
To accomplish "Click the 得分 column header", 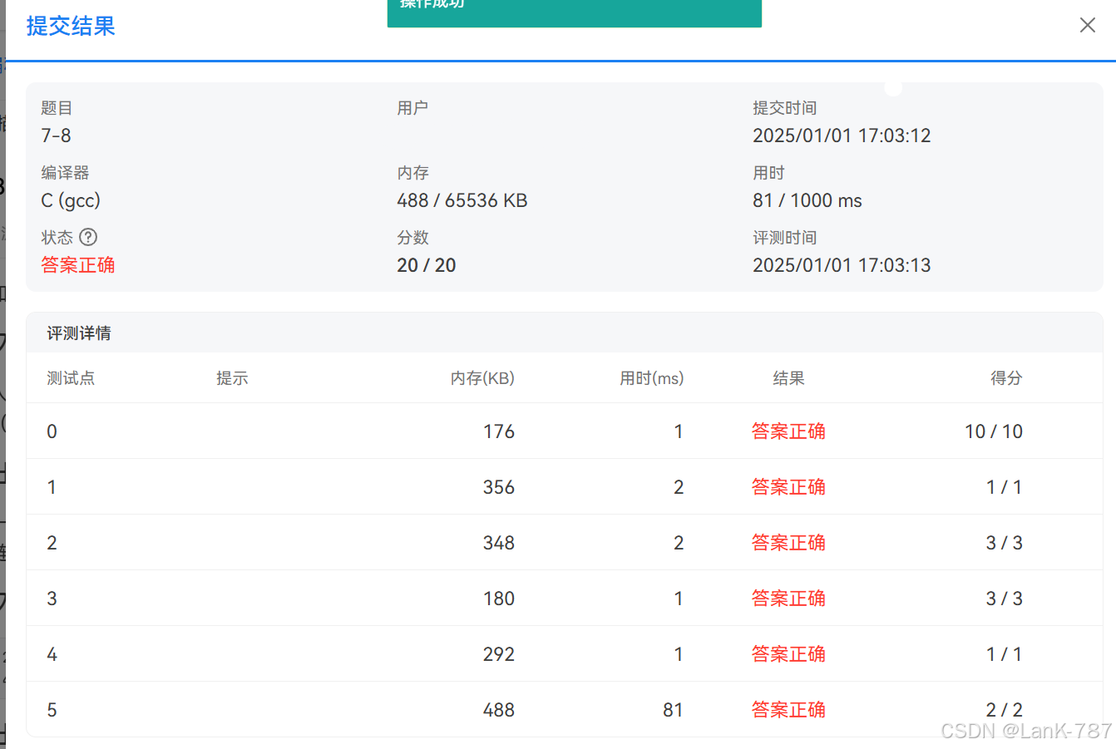I will pyautogui.click(x=1006, y=378).
